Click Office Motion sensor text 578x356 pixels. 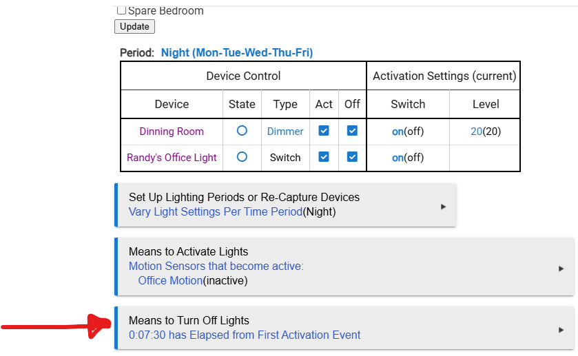(170, 280)
